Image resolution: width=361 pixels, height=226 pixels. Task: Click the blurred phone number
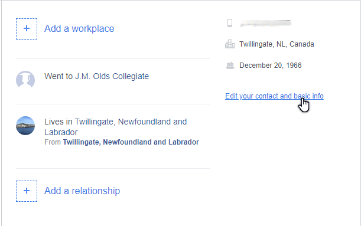(x=265, y=23)
